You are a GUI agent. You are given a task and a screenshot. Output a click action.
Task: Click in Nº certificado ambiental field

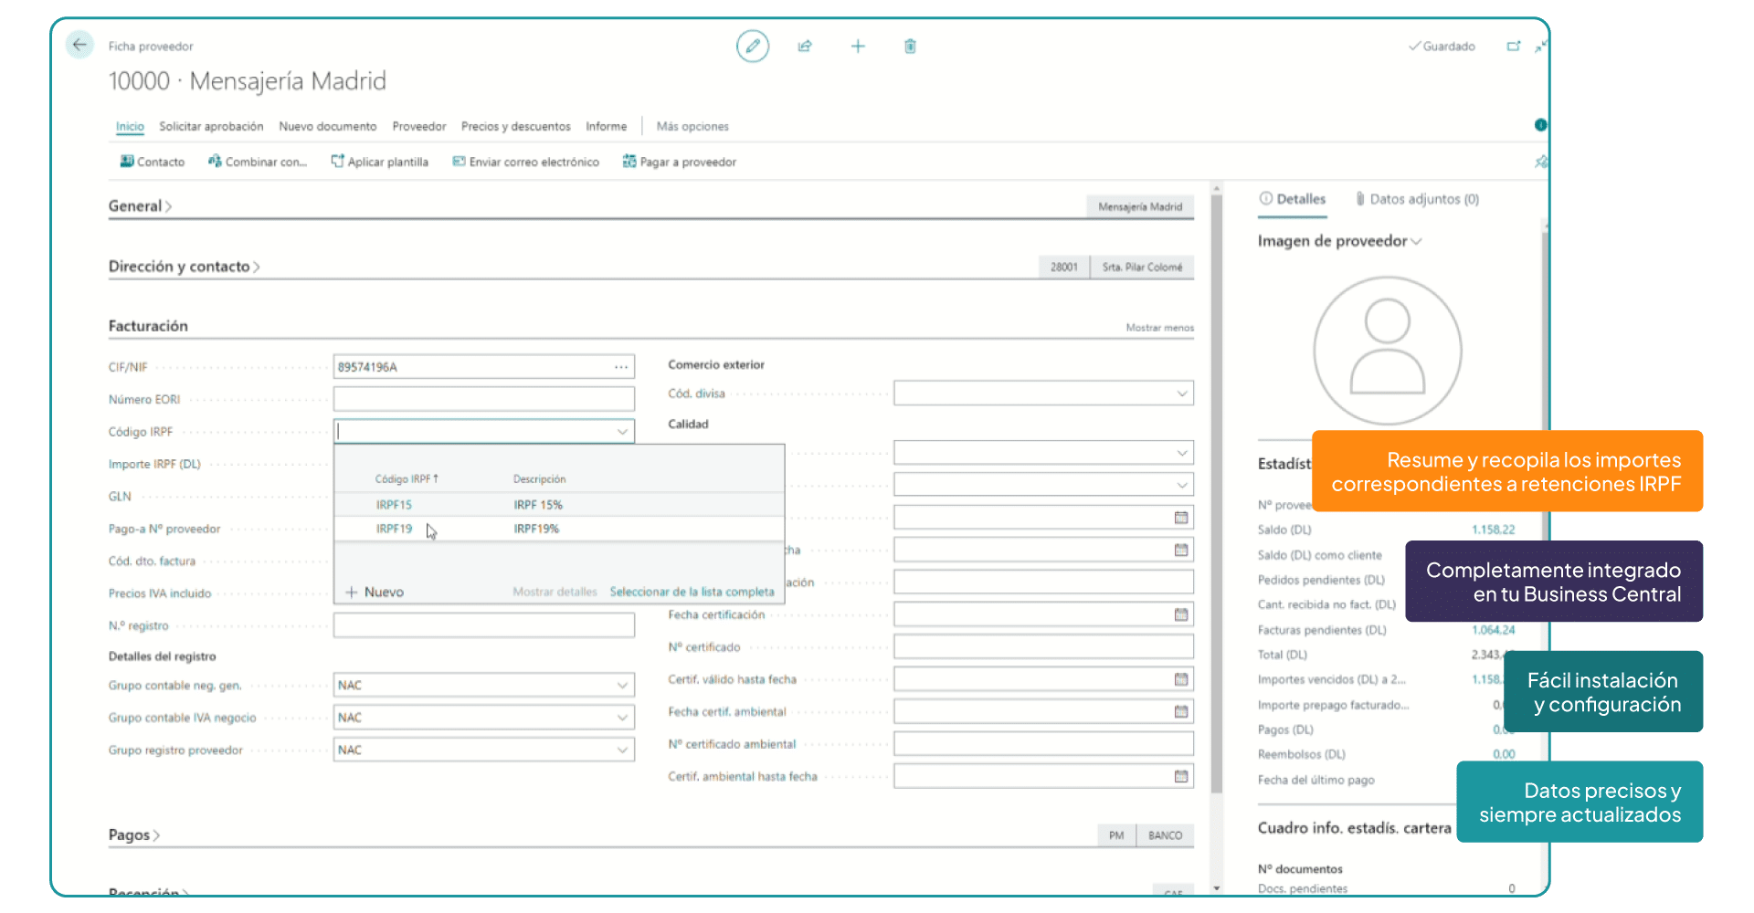point(1043,744)
